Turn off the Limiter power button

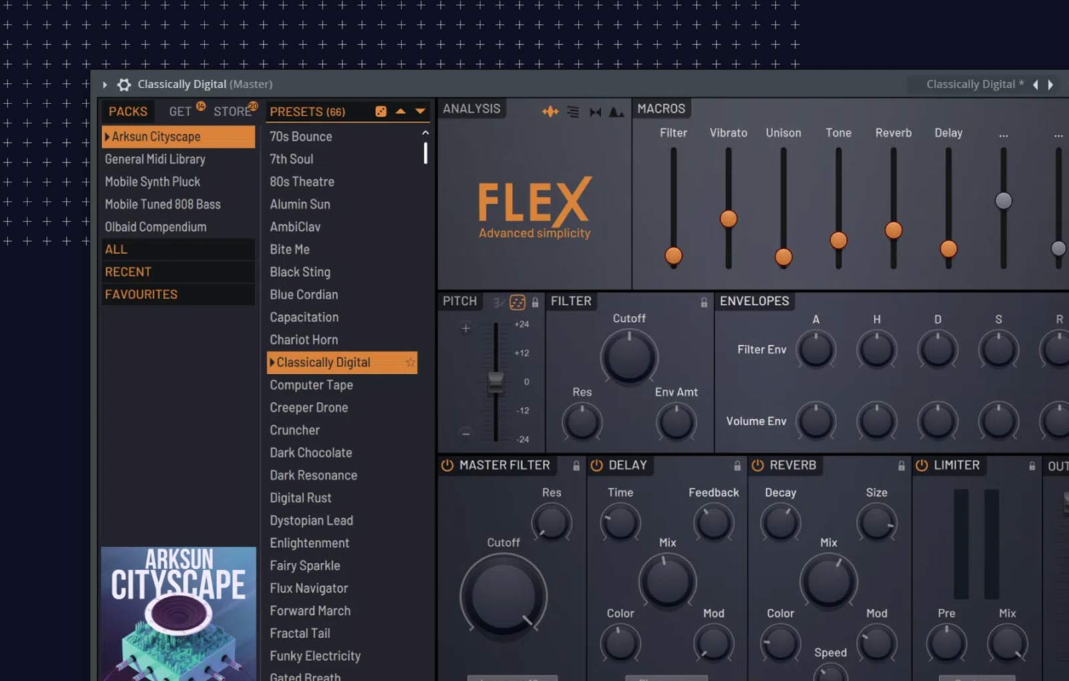921,465
